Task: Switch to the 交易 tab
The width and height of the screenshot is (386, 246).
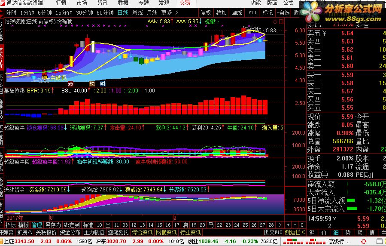Action: click(185, 3)
